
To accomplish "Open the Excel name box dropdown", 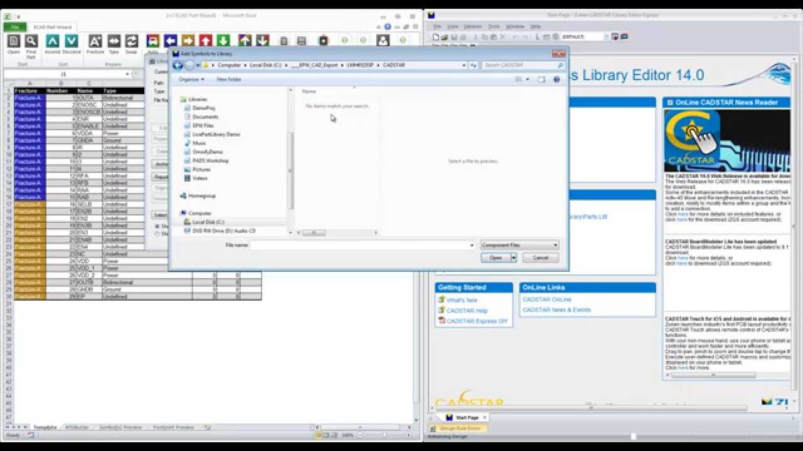I will 127,74.
